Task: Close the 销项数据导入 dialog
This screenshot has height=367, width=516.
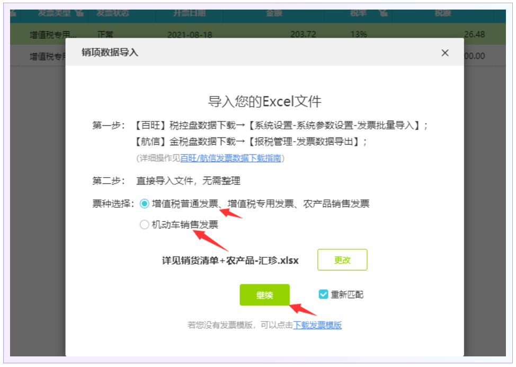Action: pyautogui.click(x=445, y=53)
